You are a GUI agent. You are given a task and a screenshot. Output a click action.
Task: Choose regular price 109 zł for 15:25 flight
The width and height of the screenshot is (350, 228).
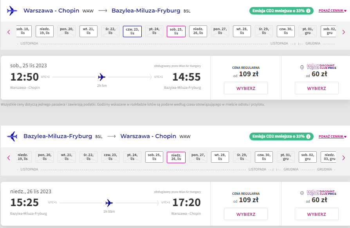click(x=246, y=214)
